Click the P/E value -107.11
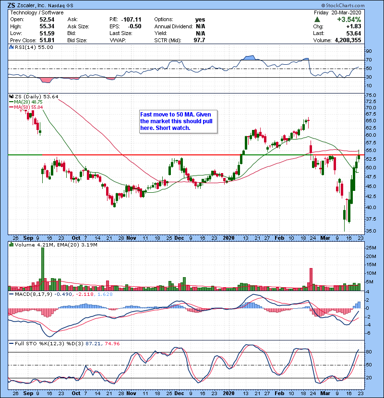Screen dimensions: 384x398 click(131, 20)
